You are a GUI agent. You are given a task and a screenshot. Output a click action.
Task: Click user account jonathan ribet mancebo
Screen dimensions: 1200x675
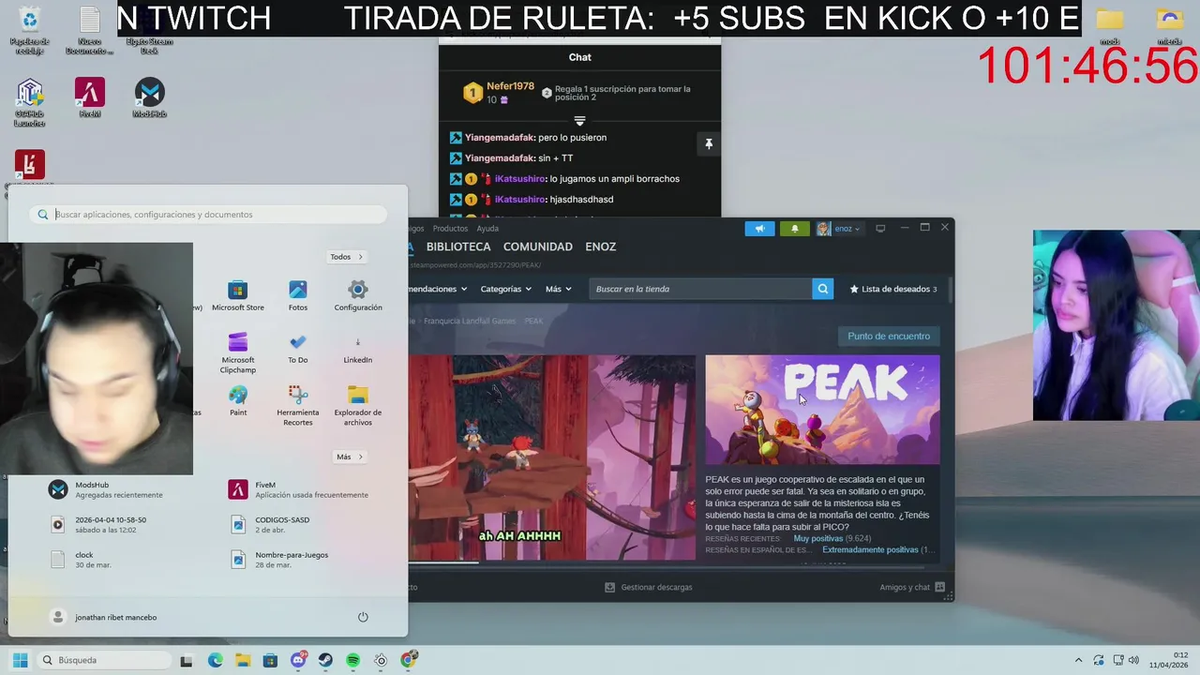click(103, 617)
